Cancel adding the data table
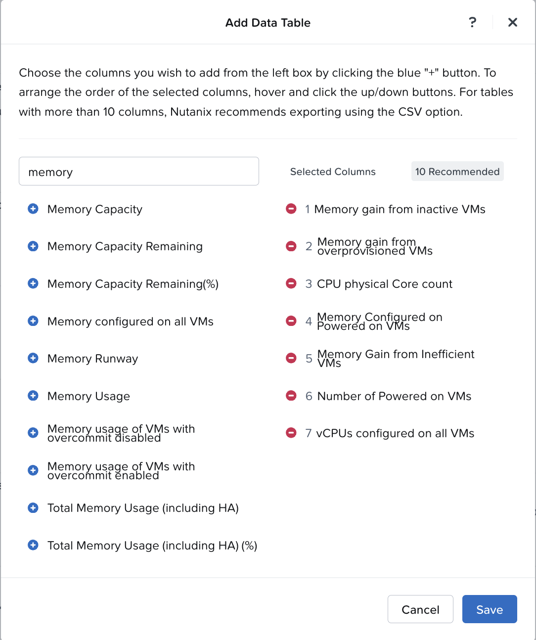 [x=420, y=609]
